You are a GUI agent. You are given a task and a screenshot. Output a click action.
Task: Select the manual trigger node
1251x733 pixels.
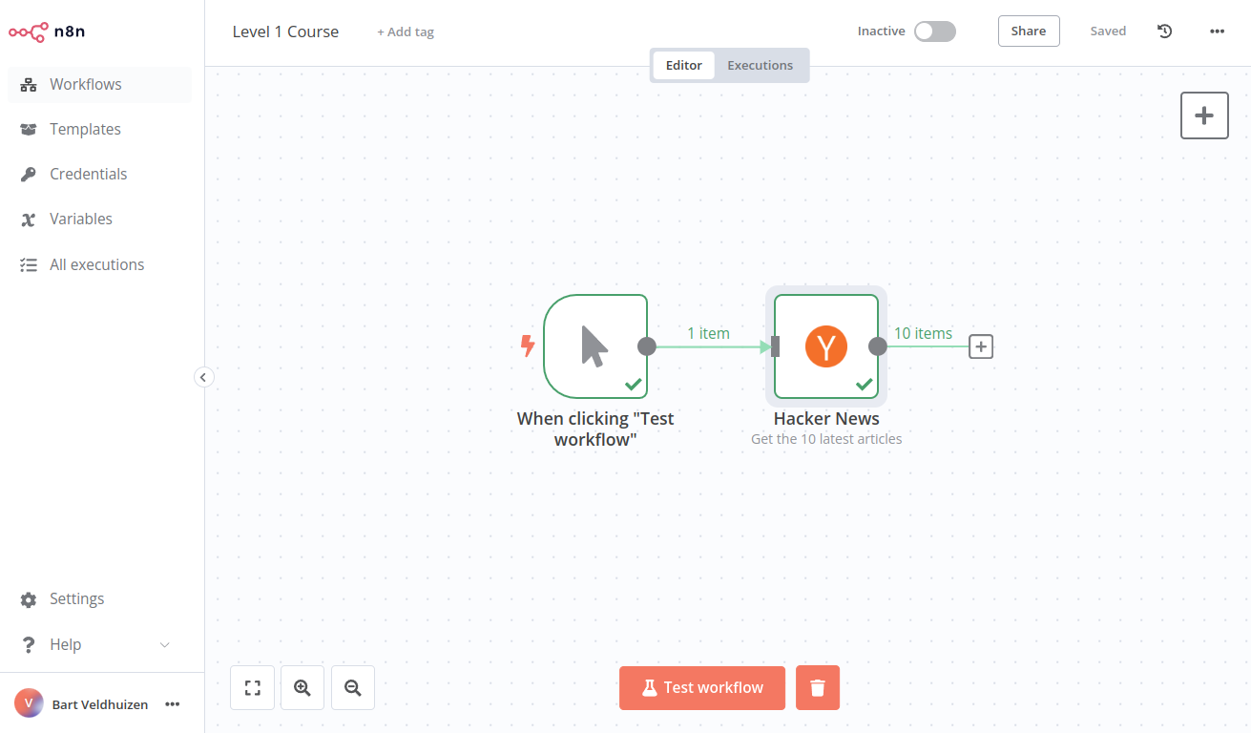(595, 346)
